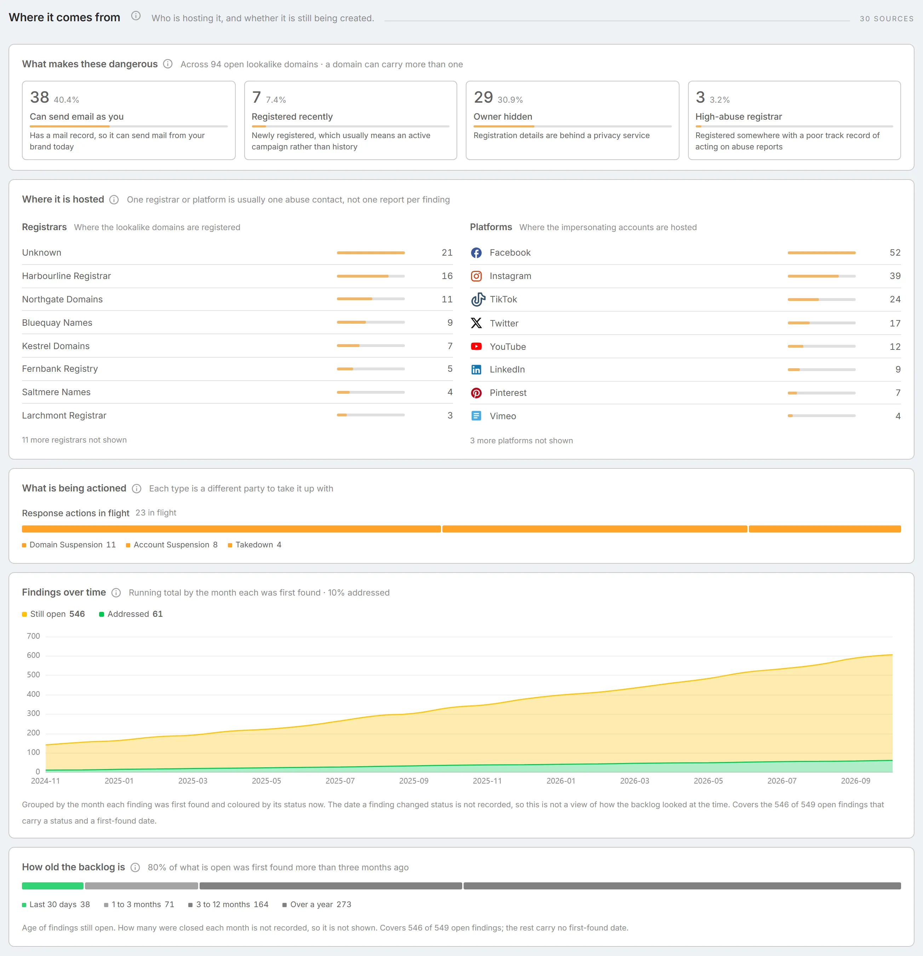Click the Pinterest logo icon
Screen dimensions: 923x956
476,393
